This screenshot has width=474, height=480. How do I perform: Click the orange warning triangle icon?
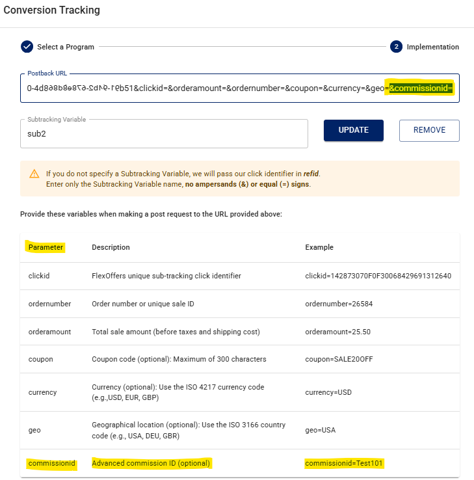point(34,174)
